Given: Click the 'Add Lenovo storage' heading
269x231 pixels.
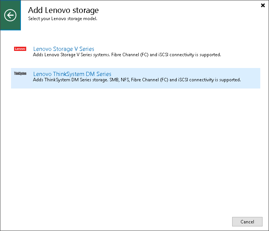Looking at the screenshot, I should click(x=63, y=10).
